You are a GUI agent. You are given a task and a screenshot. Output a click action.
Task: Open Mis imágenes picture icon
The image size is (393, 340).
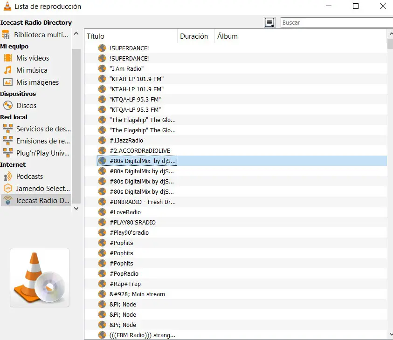pos(8,82)
